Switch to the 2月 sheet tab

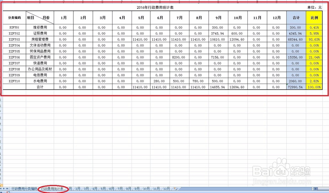pyautogui.click(x=78, y=189)
